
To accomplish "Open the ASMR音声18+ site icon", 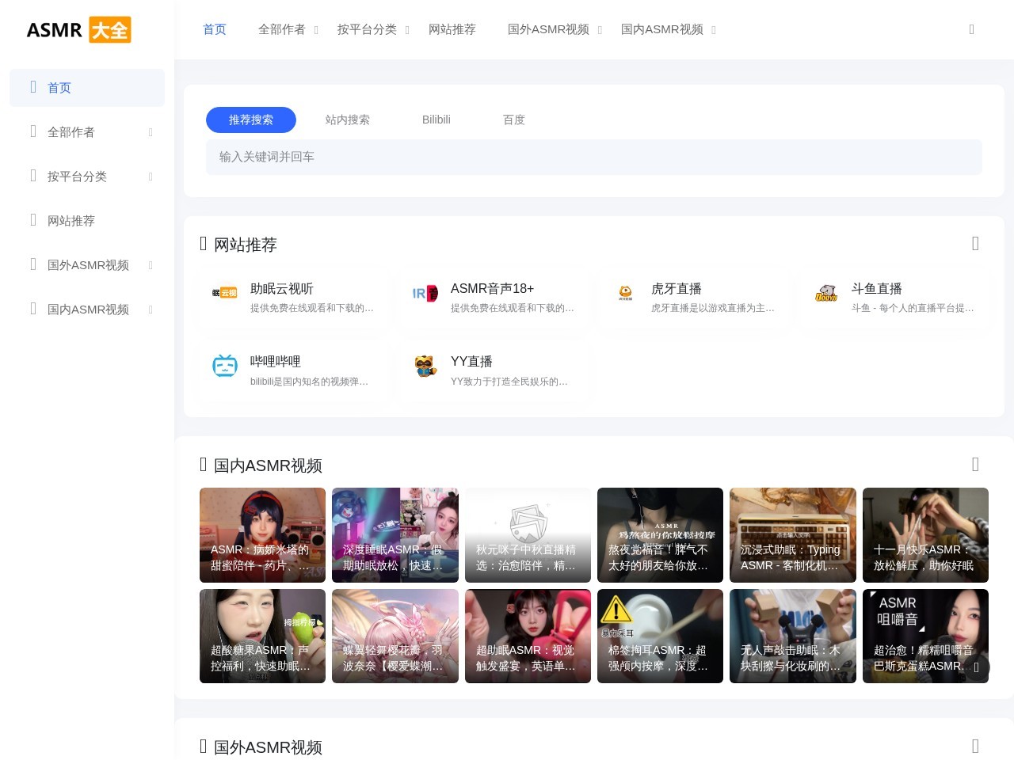I will click(x=425, y=294).
